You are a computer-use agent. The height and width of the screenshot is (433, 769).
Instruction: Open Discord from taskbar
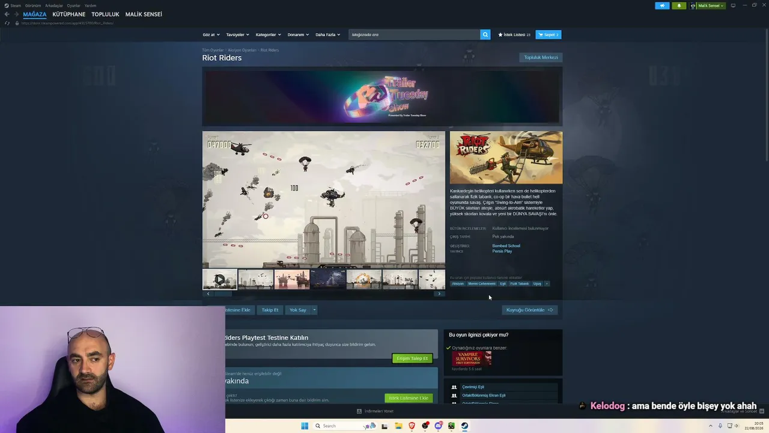pyautogui.click(x=438, y=426)
